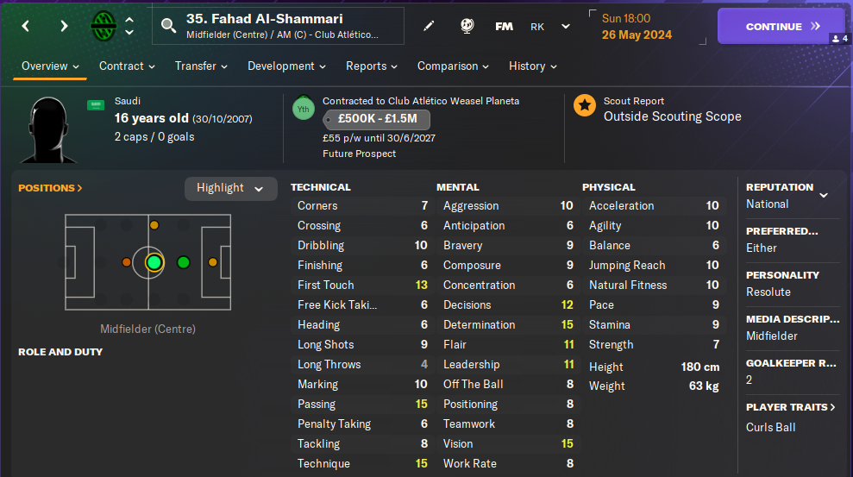The width and height of the screenshot is (853, 477).
Task: Open the globe world icon
Action: coord(467,26)
